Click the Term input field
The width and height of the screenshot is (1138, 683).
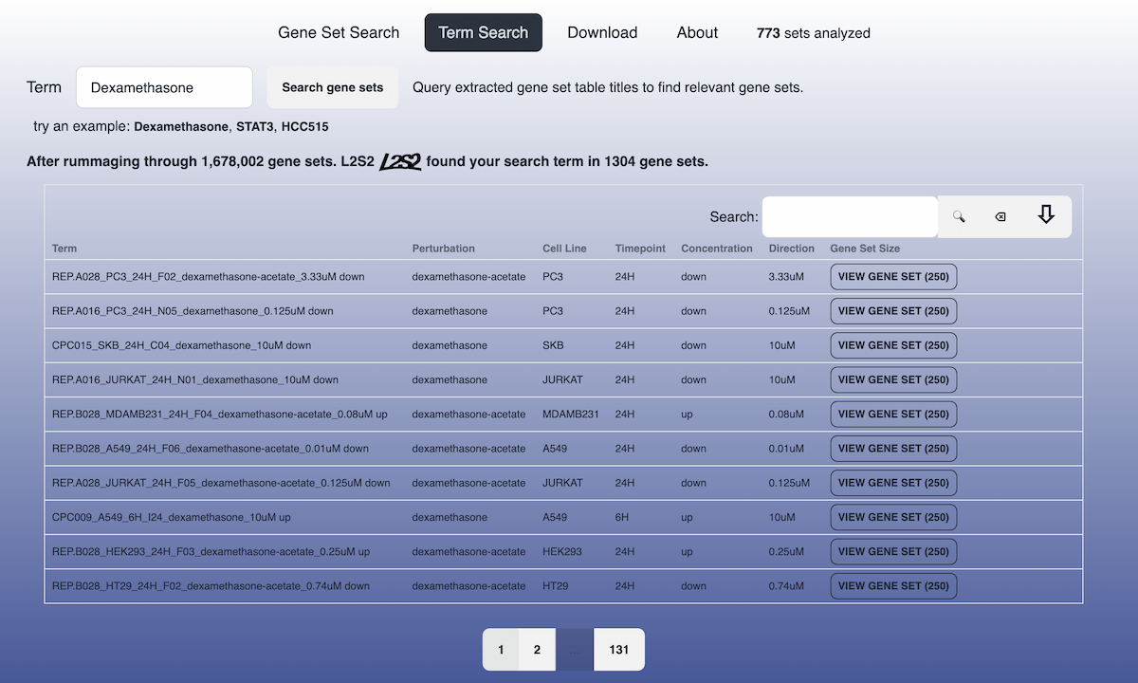(164, 87)
